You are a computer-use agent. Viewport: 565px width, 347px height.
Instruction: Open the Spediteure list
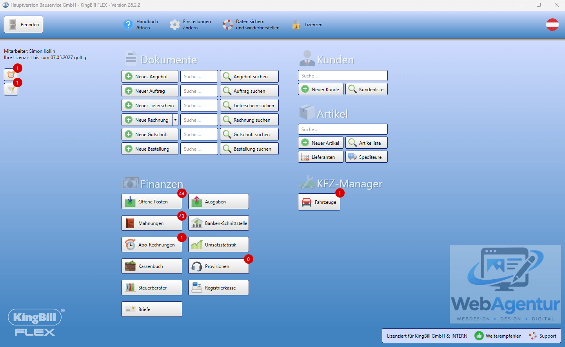[x=367, y=157]
